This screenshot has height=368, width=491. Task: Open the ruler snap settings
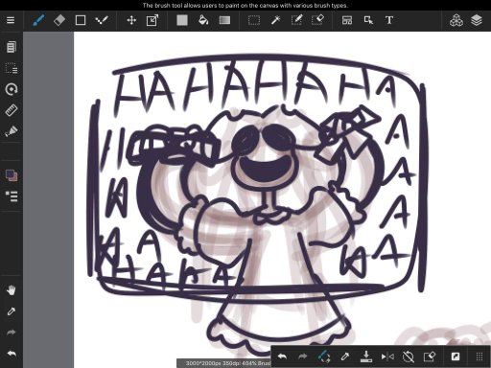click(x=12, y=110)
